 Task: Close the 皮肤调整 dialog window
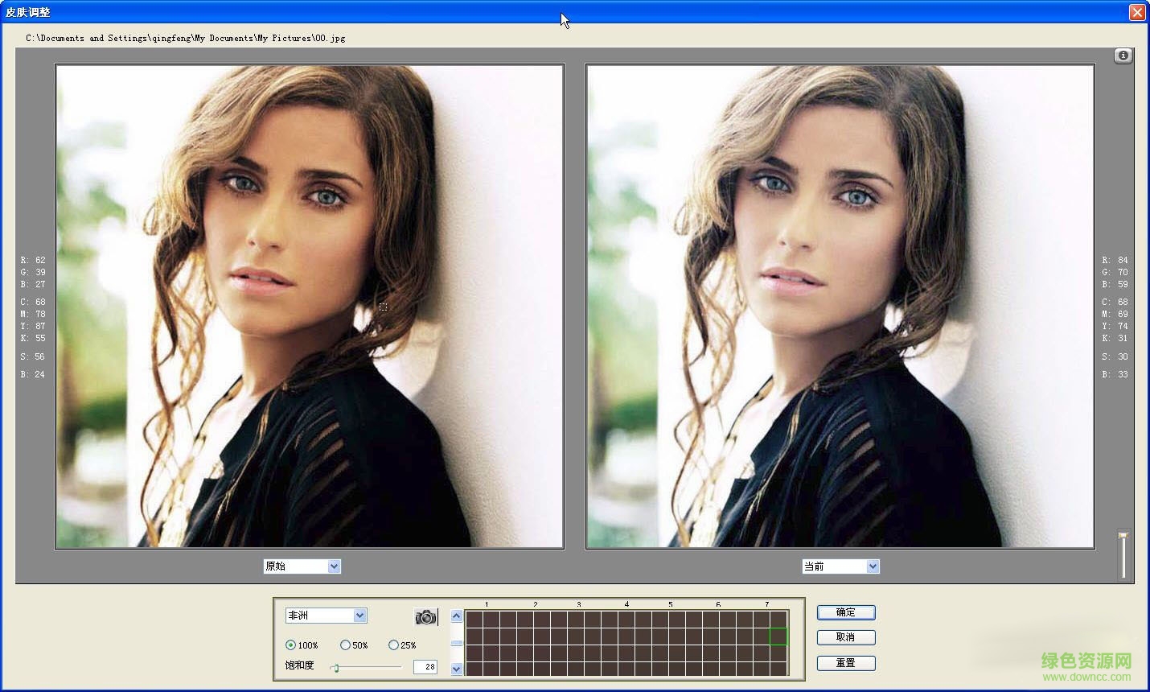coord(1137,12)
